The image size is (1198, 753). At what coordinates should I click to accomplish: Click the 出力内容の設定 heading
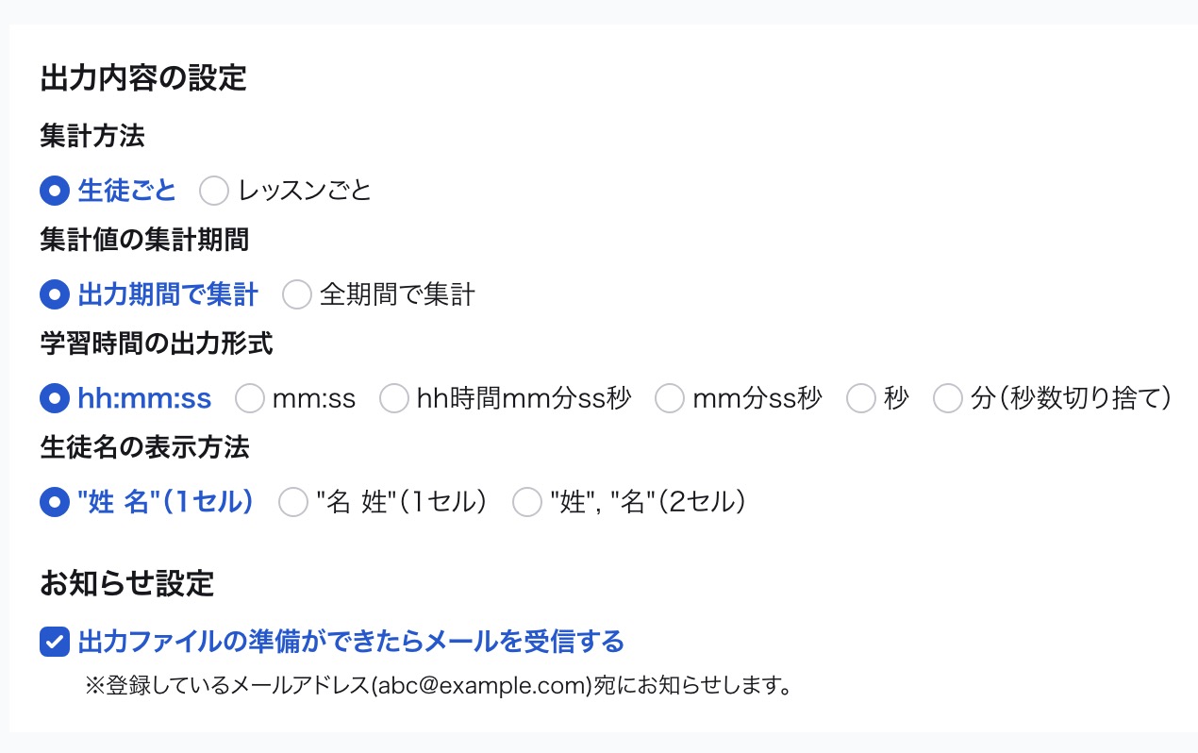coord(141,79)
